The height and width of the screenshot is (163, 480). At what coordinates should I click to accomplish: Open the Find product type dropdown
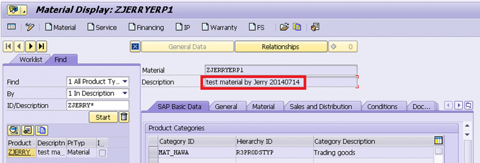pos(125,82)
